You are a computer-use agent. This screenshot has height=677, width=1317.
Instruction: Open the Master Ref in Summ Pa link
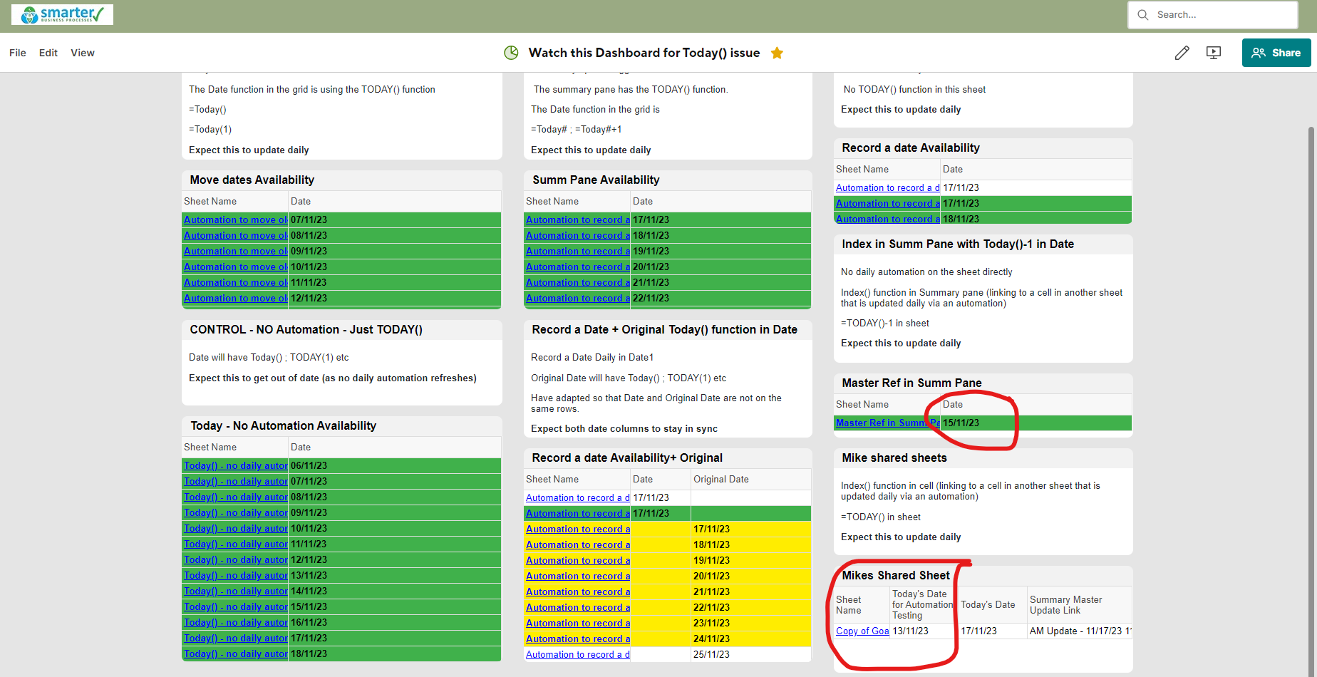[x=888, y=423]
